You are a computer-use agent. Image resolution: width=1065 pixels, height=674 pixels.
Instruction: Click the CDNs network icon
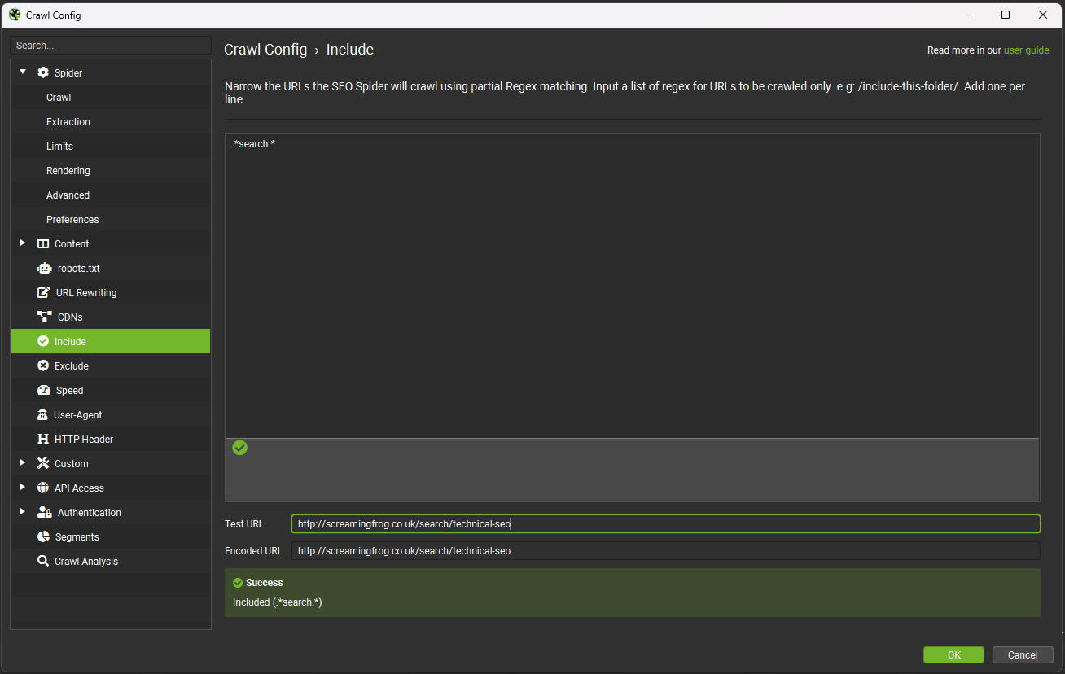(x=44, y=317)
